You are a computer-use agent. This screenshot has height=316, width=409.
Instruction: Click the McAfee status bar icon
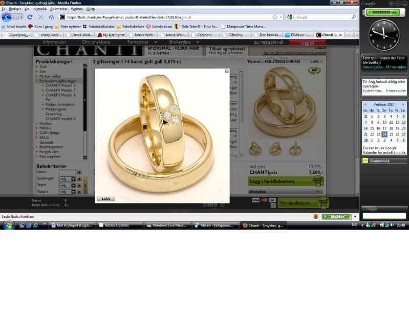coord(336,216)
